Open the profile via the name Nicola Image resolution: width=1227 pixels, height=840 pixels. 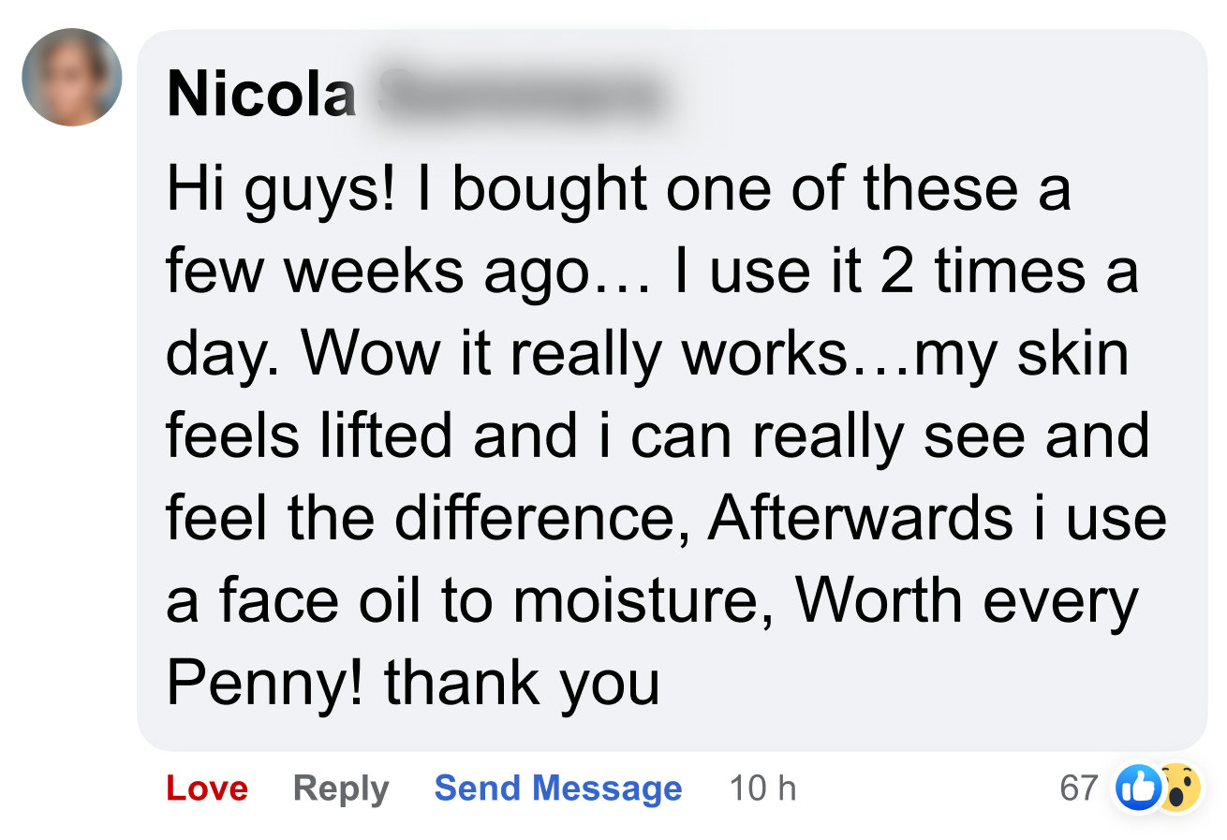pyautogui.click(x=261, y=95)
